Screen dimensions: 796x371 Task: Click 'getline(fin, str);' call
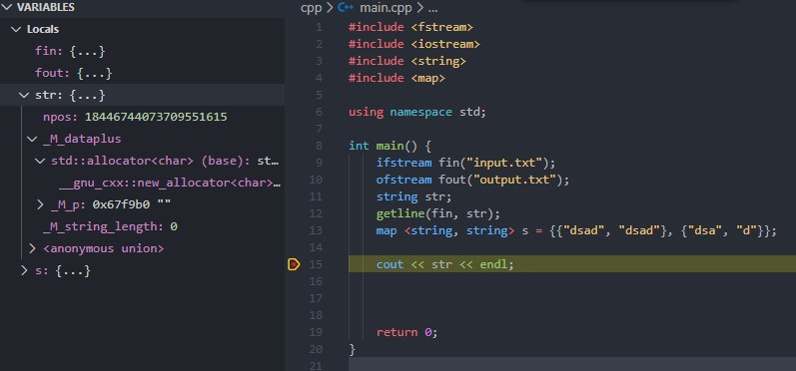click(x=438, y=213)
